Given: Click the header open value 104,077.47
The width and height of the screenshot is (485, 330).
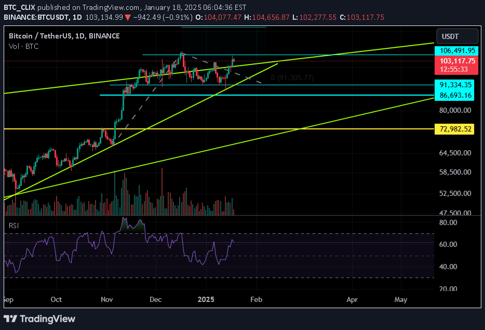Looking at the screenshot, I should (x=222, y=17).
